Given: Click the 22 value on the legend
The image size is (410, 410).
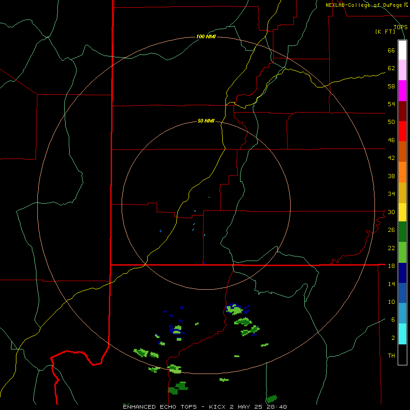Looking at the screenshot, I should point(391,248).
